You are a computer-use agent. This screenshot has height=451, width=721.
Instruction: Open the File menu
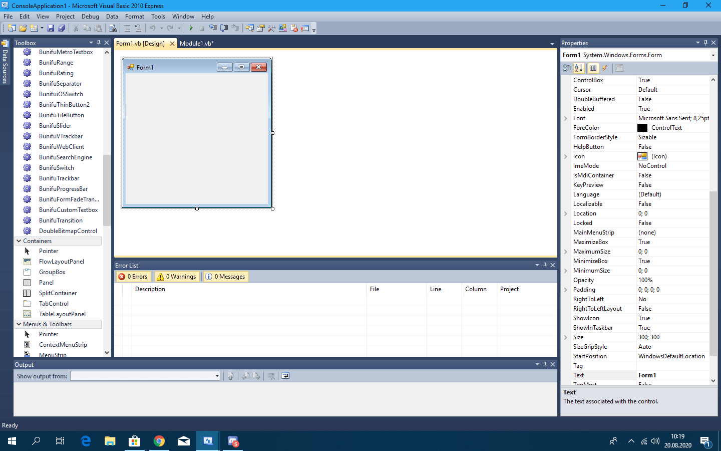click(x=8, y=17)
